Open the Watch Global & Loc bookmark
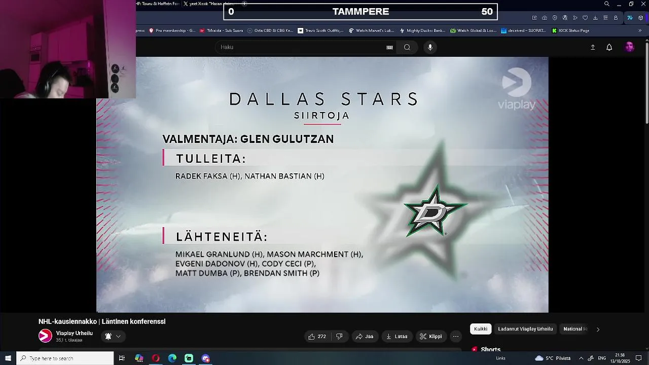The height and width of the screenshot is (365, 649). pos(474,30)
